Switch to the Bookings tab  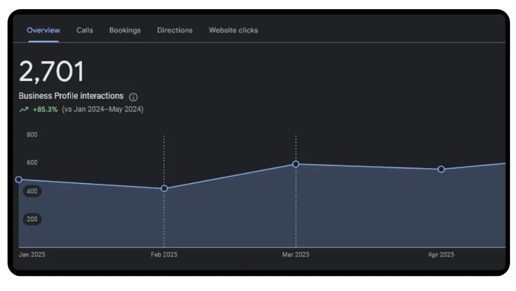[x=125, y=30]
